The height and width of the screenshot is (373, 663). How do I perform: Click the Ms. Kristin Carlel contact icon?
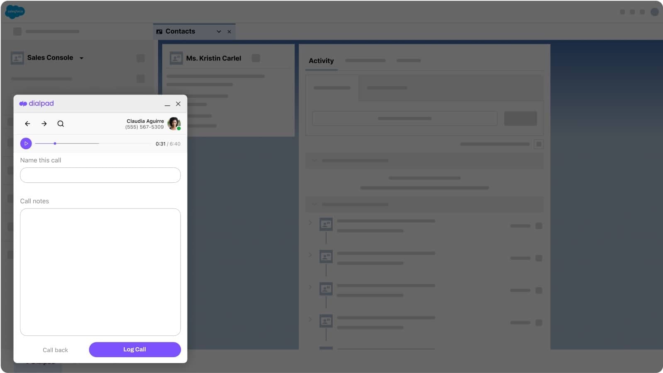click(176, 58)
